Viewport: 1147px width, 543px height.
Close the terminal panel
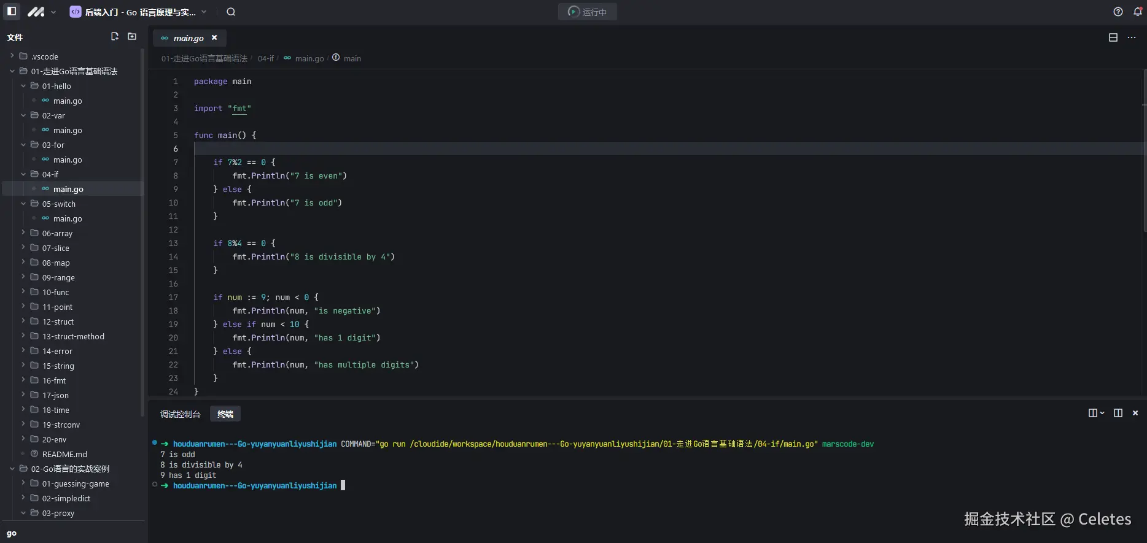pos(1135,413)
